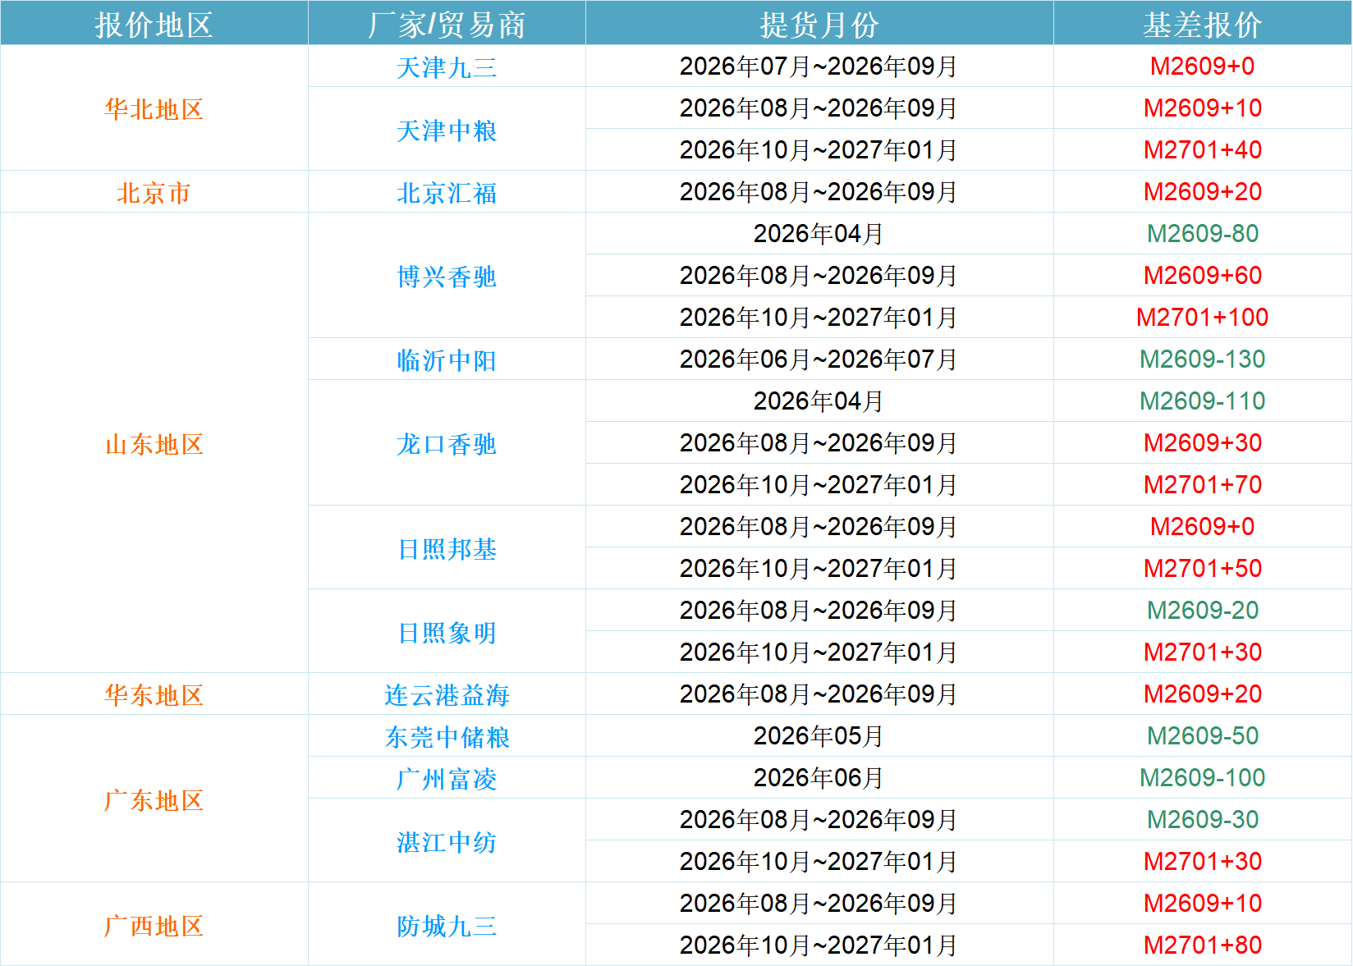Open the 日照邦基 supplier name
This screenshot has height=966, width=1353.
coord(447,549)
